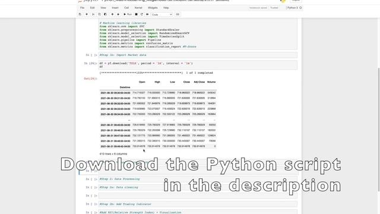Click the page vertical scrollbar thumb
The height and width of the screenshot is (214, 380).
click(379, 130)
